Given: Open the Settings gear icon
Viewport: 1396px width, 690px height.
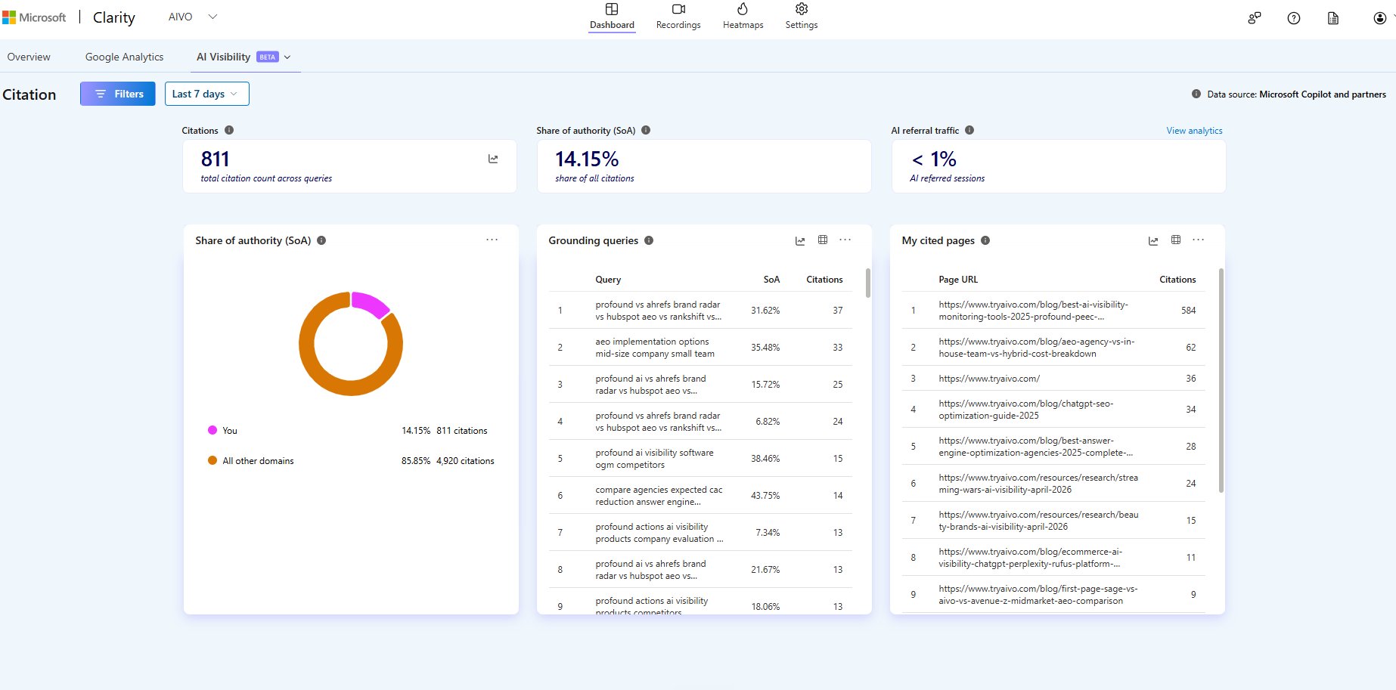Looking at the screenshot, I should point(802,9).
